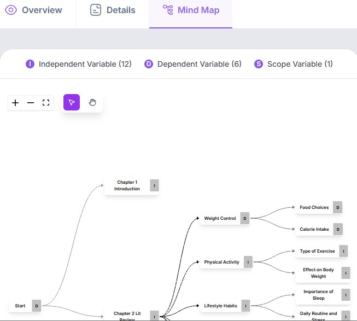
Task: Click the I badge on Lifestyle Habits
Action: point(245,306)
